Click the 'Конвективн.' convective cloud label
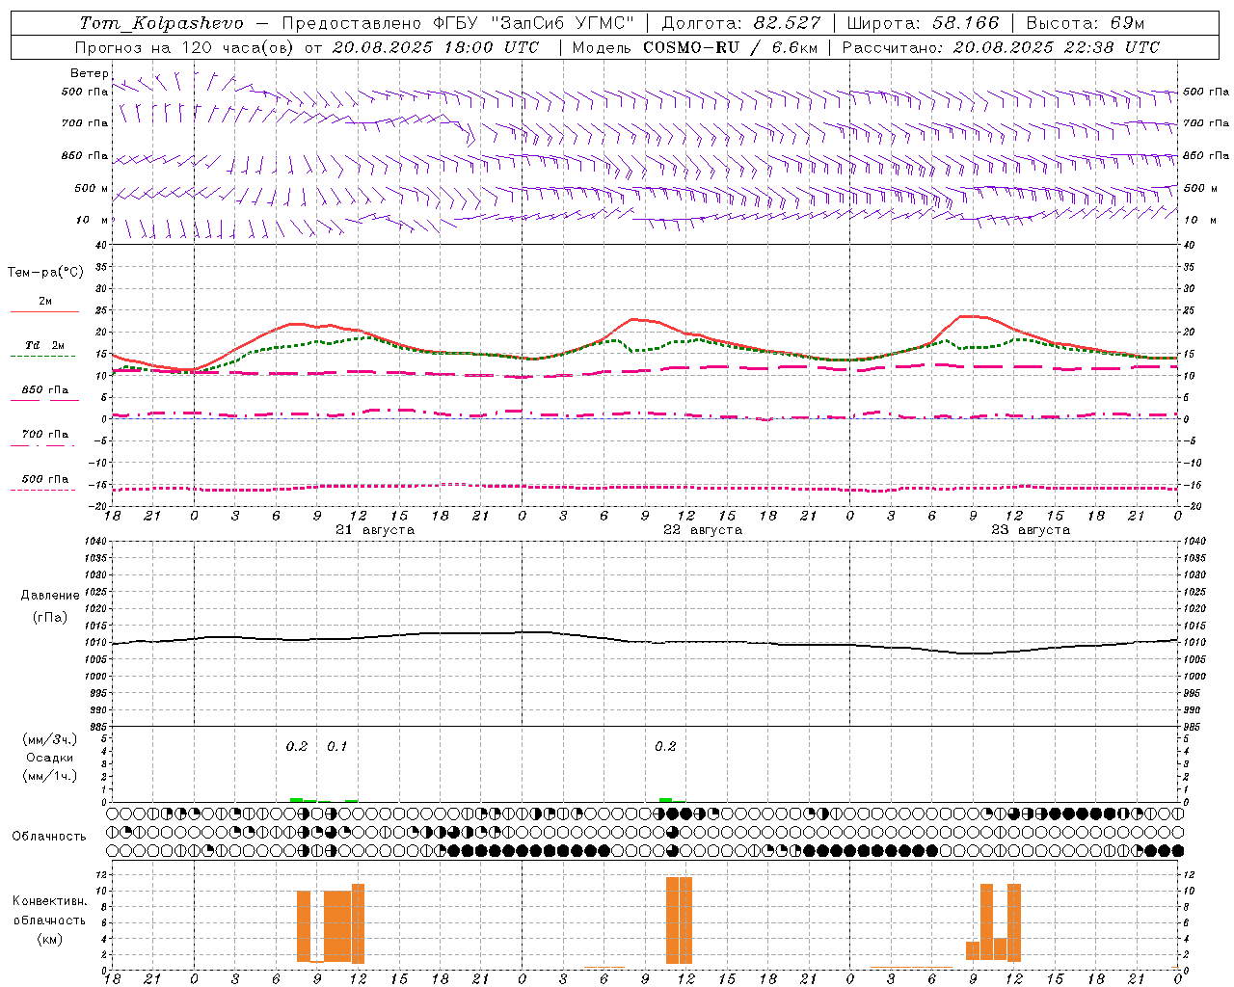Screen dimensions: 1234x987 pos(50,901)
